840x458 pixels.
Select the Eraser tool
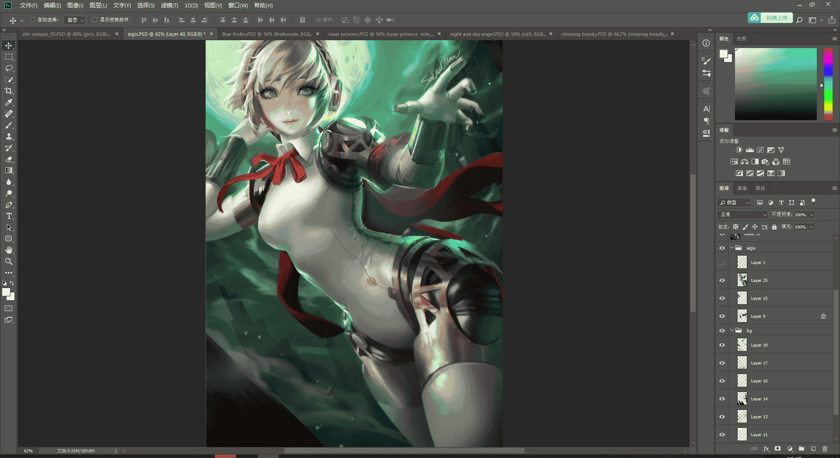(9, 160)
